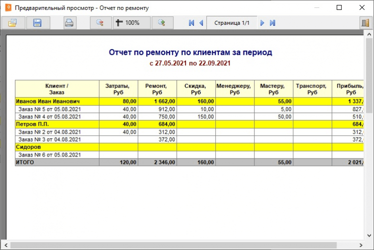Image resolution: width=374 pixels, height=250 pixels.
Task: Select the "Петров П.П." client row
Action: tap(189, 124)
